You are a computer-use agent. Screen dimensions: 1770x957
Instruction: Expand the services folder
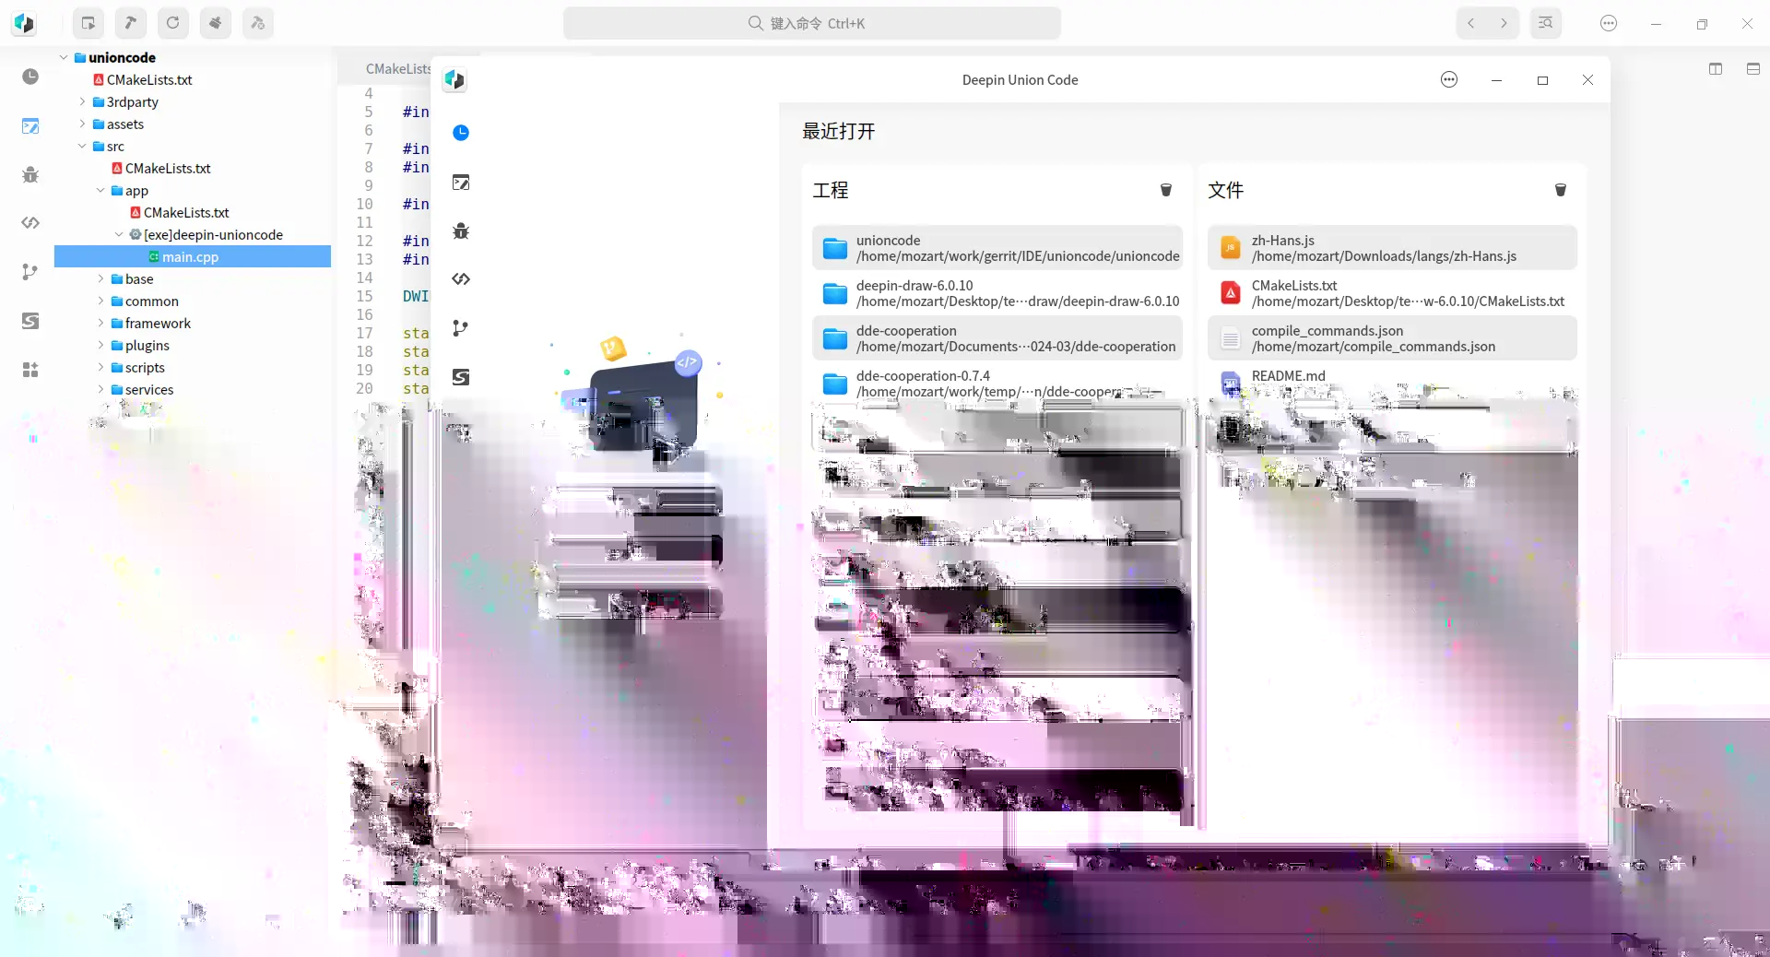(x=100, y=389)
